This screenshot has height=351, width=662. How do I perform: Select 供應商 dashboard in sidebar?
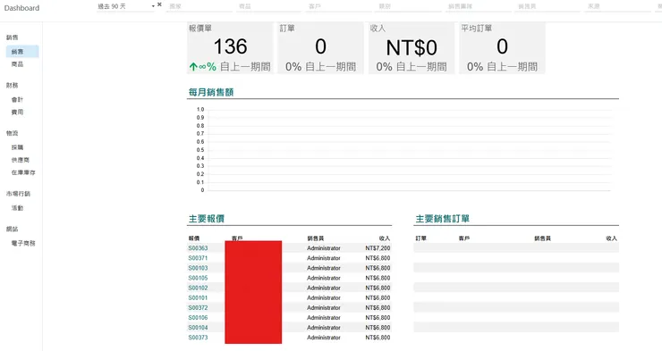pos(21,160)
